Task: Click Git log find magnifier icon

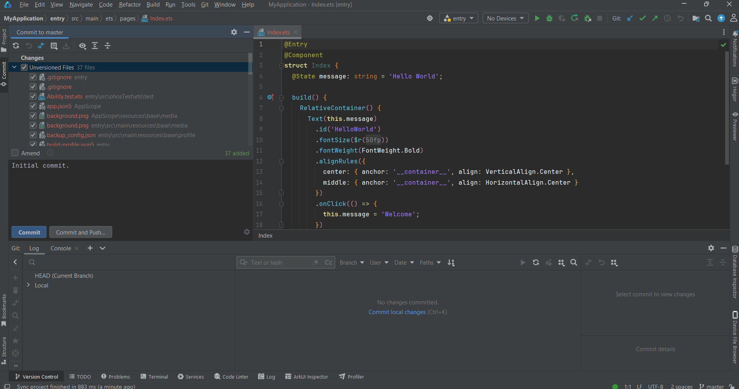Action: coord(574,262)
